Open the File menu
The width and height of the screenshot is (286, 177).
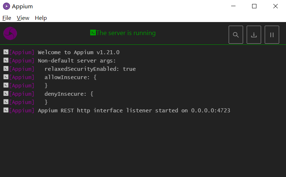click(7, 18)
